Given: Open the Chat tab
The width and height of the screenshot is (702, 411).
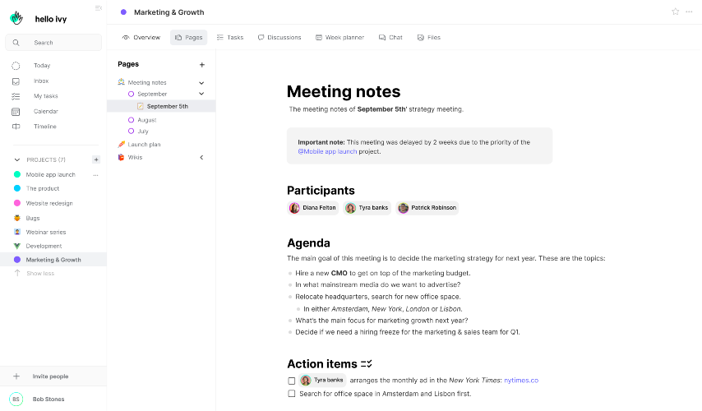Looking at the screenshot, I should pyautogui.click(x=390, y=38).
